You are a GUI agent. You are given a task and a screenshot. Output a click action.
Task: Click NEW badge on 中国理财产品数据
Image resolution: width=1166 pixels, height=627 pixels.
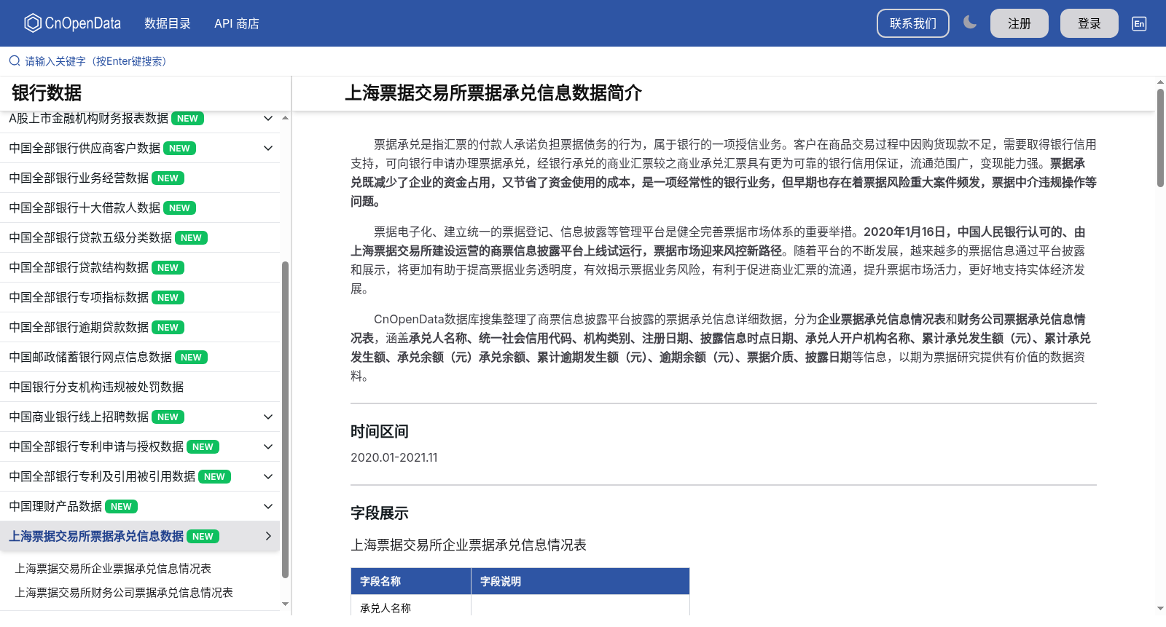[121, 507]
